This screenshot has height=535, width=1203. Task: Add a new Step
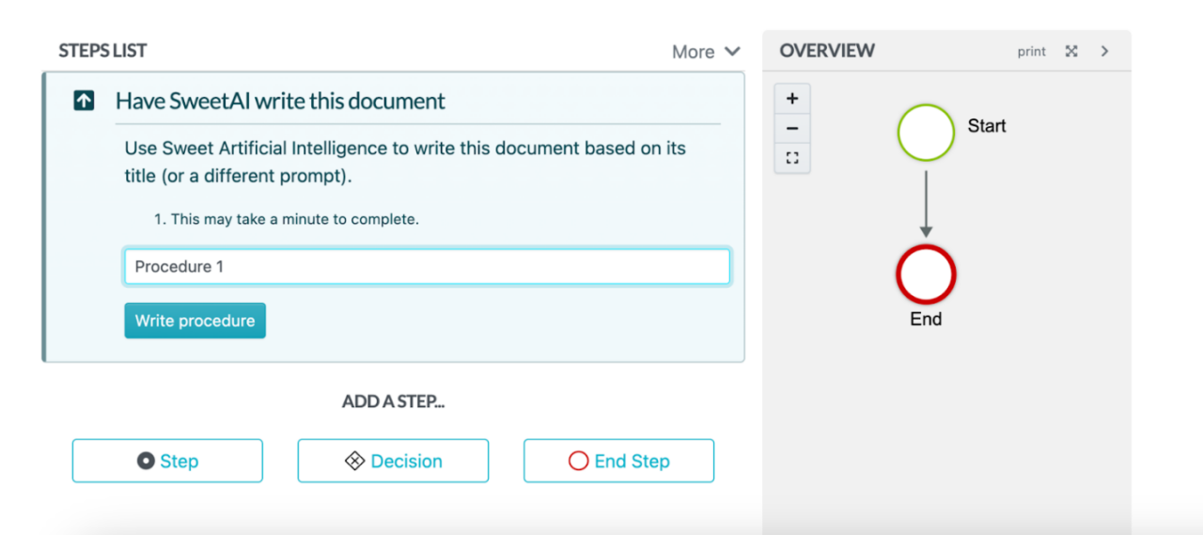click(x=167, y=461)
